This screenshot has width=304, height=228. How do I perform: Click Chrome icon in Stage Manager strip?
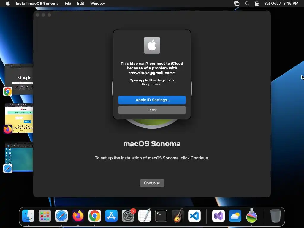coord(8,91)
